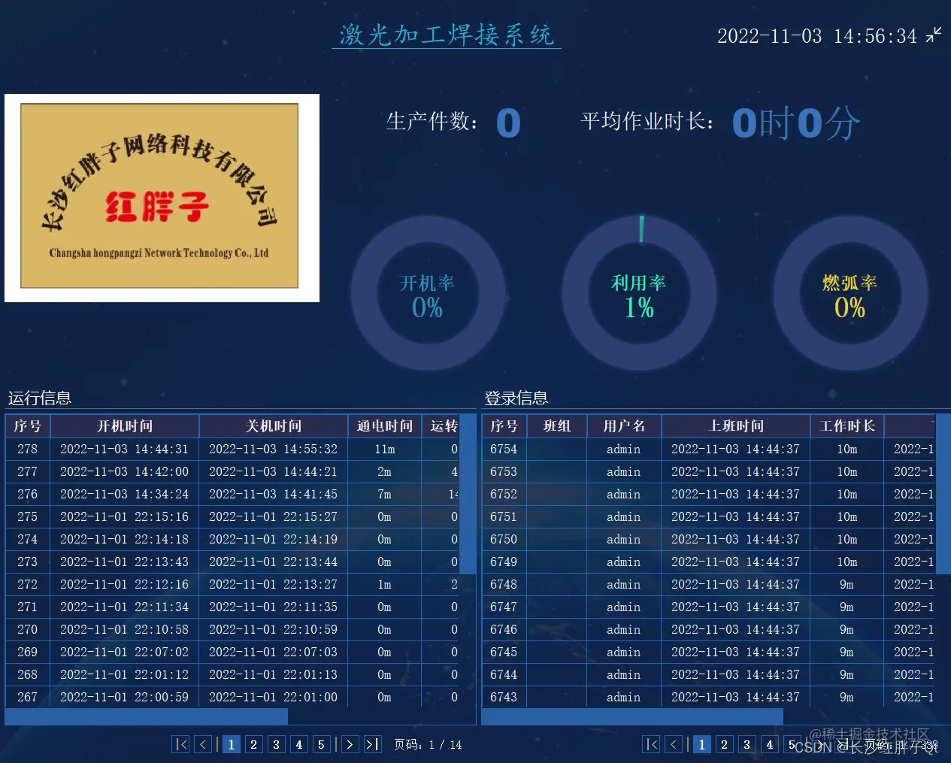Switch to the 登录信息 section header
Screen dimensions: 951x763
[x=516, y=398]
